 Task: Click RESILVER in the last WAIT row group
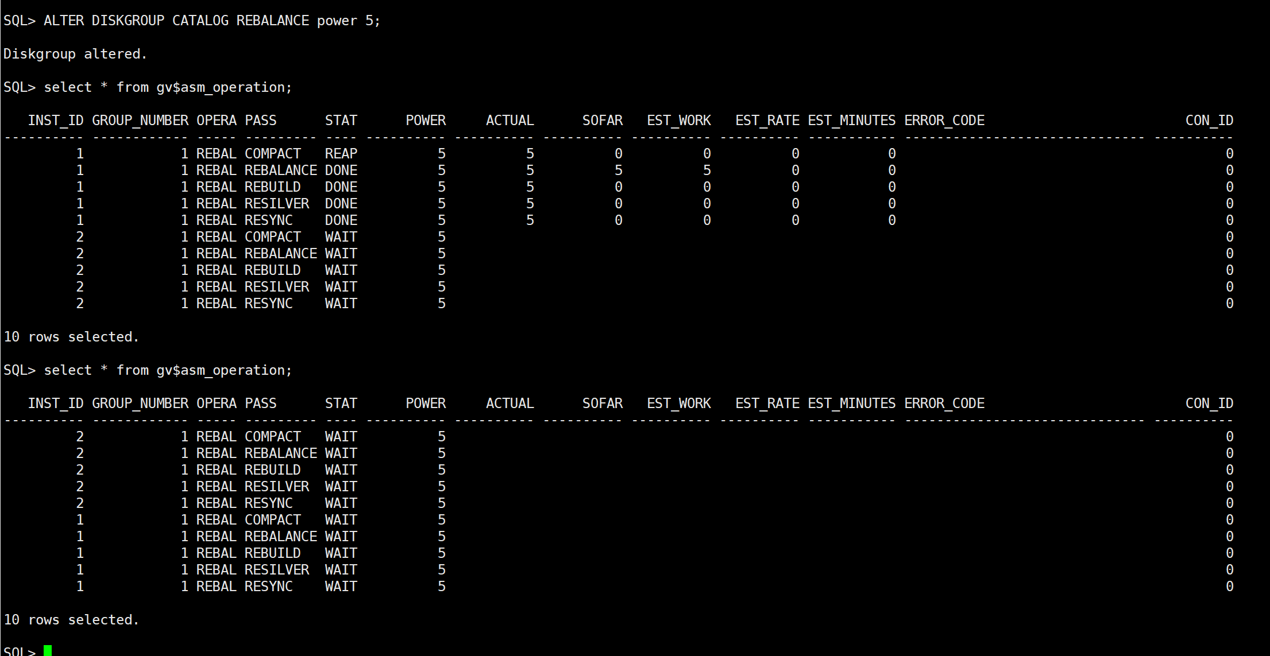click(x=276, y=570)
